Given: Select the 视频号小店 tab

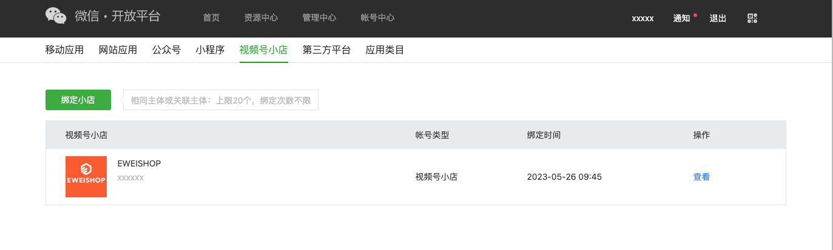Looking at the screenshot, I should click(x=263, y=50).
